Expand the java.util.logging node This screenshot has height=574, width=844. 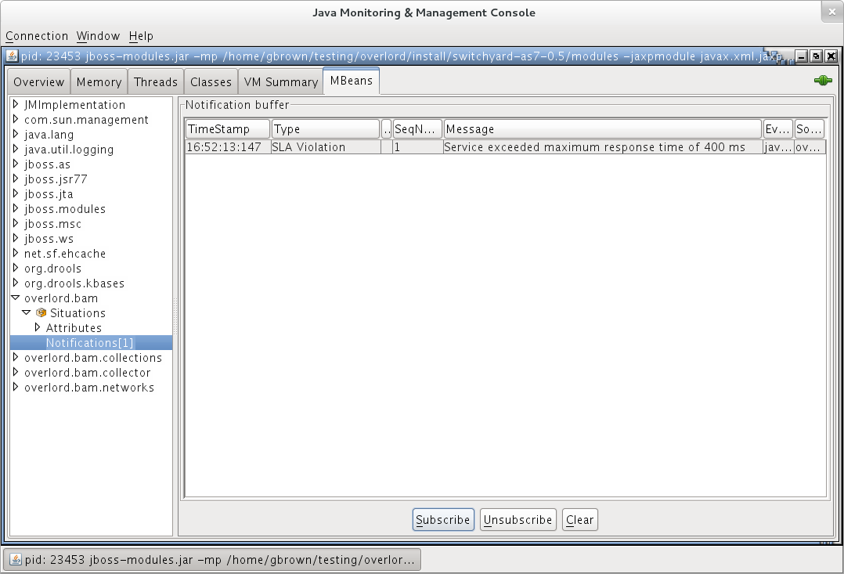(16, 149)
